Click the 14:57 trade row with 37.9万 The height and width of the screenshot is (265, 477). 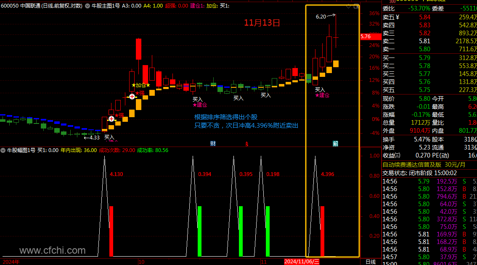429,257
